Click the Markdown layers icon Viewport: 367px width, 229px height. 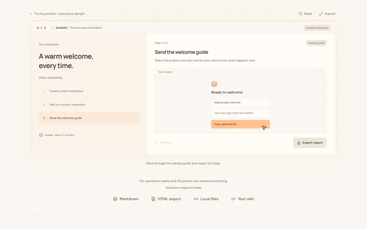[115, 199]
